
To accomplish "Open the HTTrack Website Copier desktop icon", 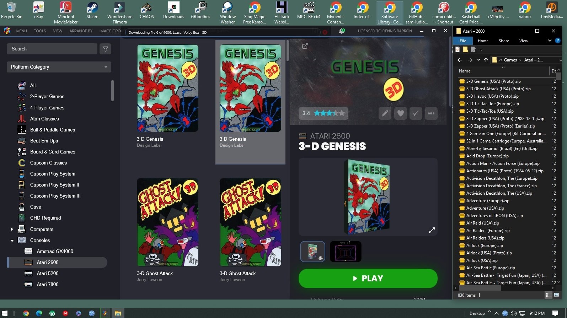I will click(x=282, y=13).
